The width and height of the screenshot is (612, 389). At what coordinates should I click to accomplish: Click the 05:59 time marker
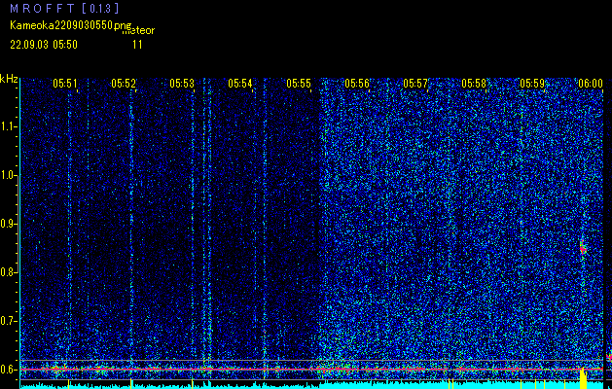532,84
